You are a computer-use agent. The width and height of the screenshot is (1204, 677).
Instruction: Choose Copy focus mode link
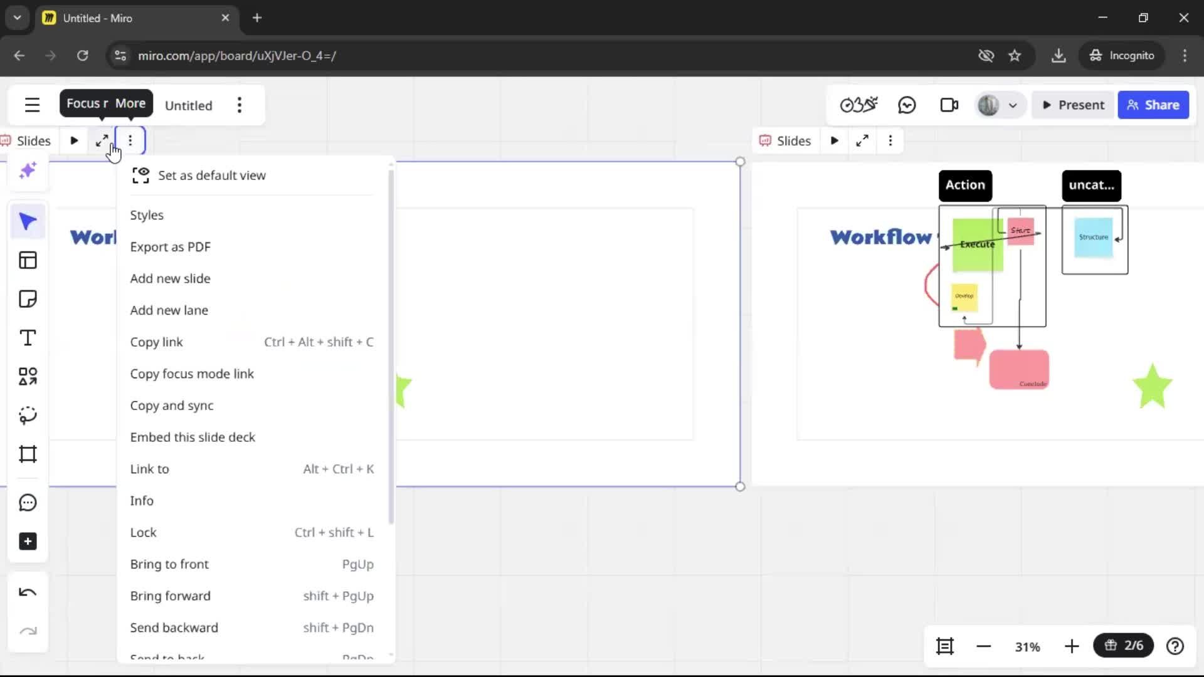[x=252, y=374]
